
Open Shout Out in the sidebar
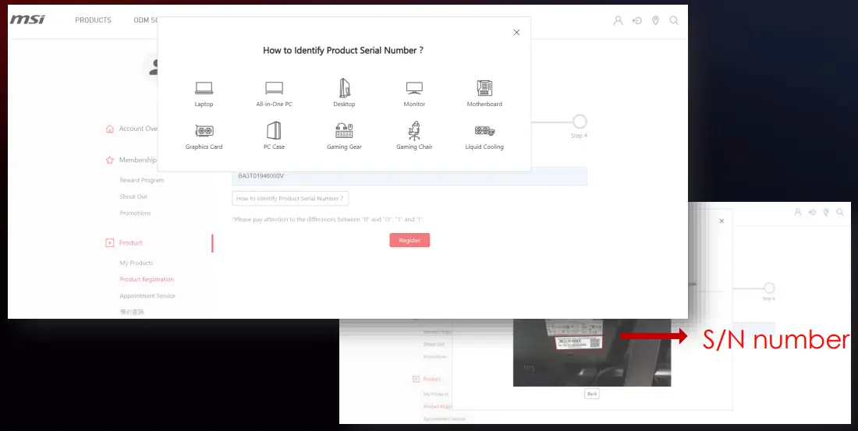pyautogui.click(x=133, y=196)
